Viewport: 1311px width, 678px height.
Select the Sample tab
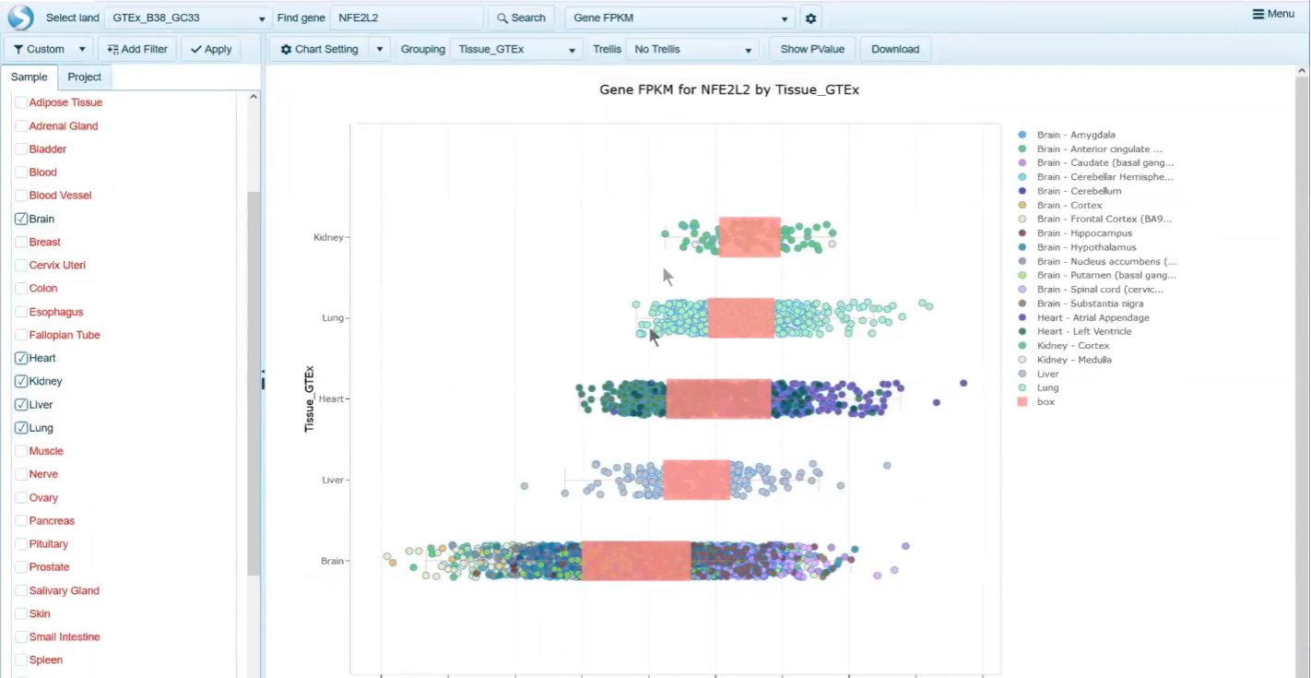(29, 77)
